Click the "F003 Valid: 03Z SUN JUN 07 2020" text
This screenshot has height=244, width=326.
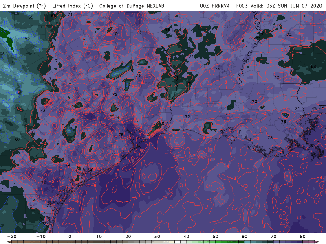[x=279, y=6]
